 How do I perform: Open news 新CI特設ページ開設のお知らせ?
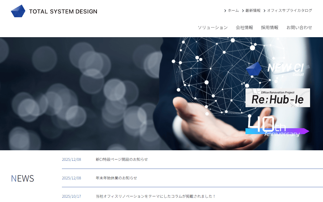pos(122,159)
